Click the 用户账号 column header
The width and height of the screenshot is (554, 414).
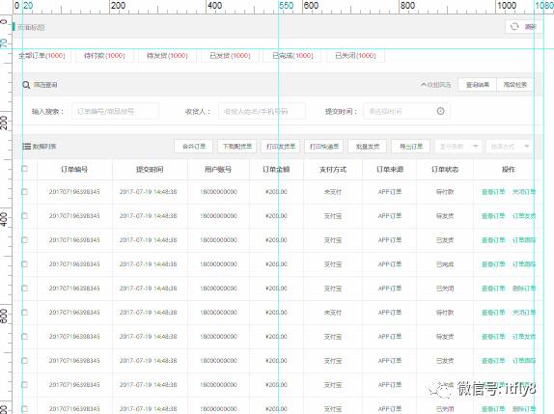pos(218,170)
